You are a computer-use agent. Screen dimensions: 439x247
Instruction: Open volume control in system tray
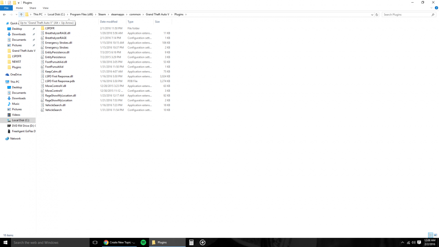pos(414,243)
